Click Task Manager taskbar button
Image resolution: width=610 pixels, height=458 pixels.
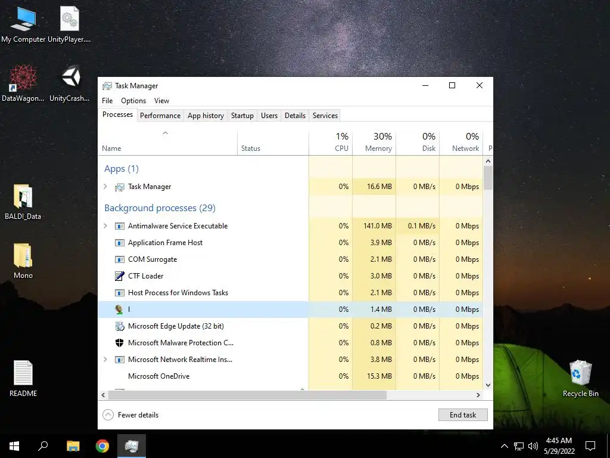point(132,446)
